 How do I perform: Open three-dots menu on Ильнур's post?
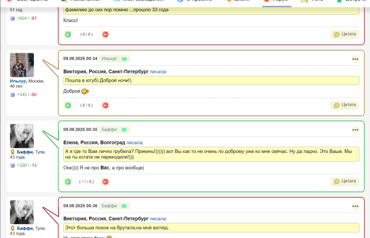[355, 59]
